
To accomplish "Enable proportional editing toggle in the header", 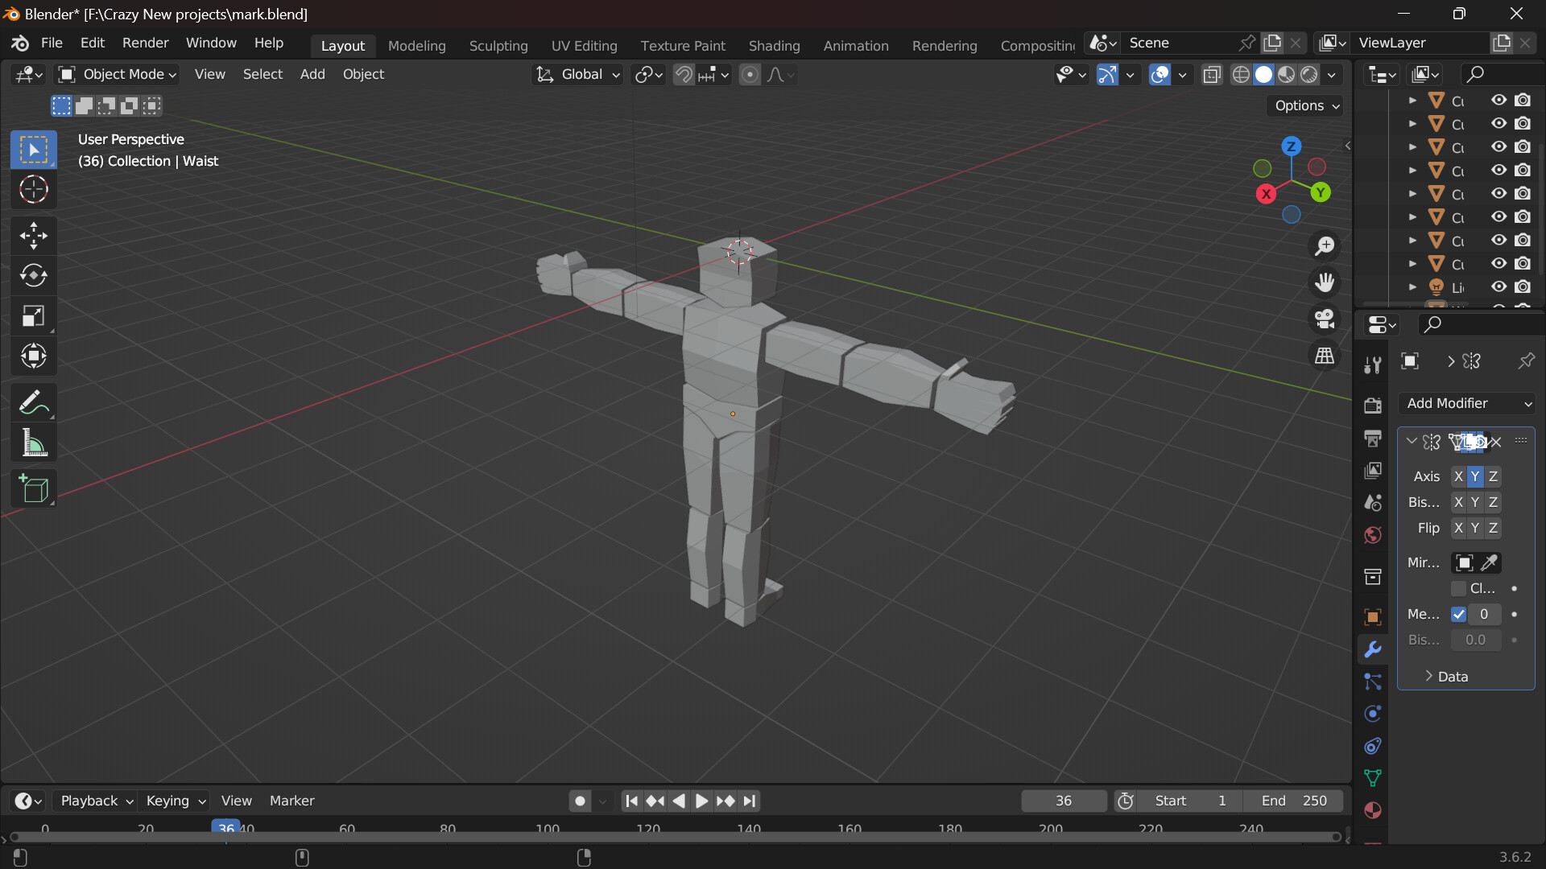I will click(x=750, y=74).
